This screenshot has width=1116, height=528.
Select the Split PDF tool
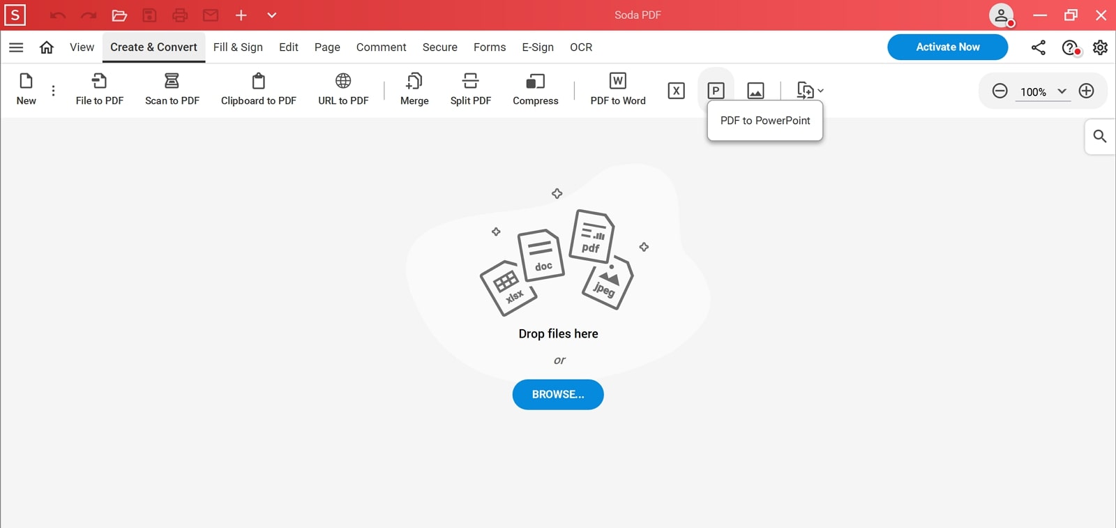[471, 89]
